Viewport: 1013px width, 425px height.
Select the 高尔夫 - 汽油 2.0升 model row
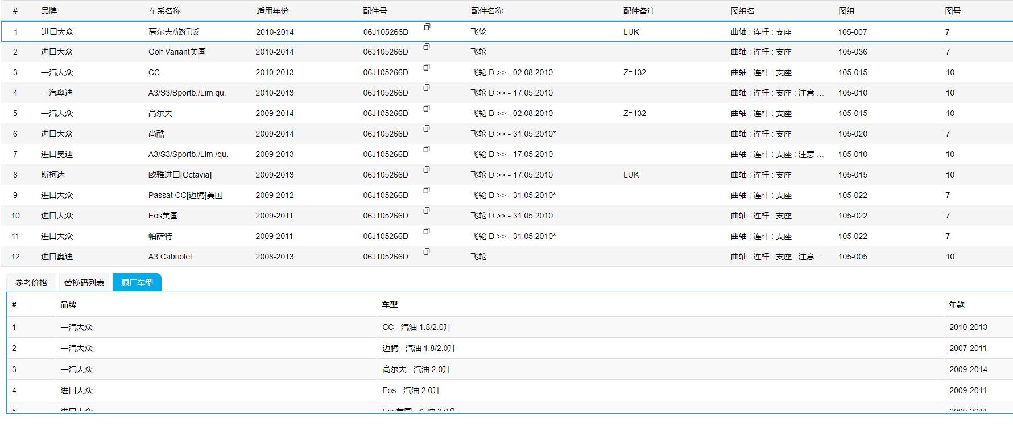click(x=416, y=369)
